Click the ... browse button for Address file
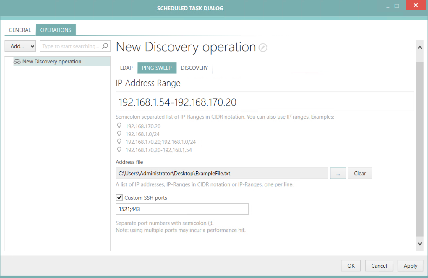The height and width of the screenshot is (278, 428). click(338, 173)
